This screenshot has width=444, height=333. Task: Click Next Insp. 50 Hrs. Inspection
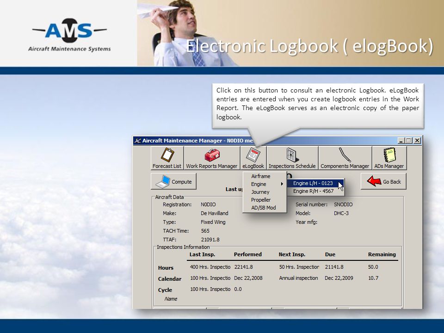click(x=299, y=267)
